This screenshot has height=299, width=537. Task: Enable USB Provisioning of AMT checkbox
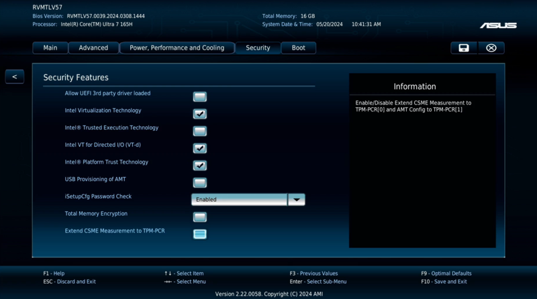(199, 182)
